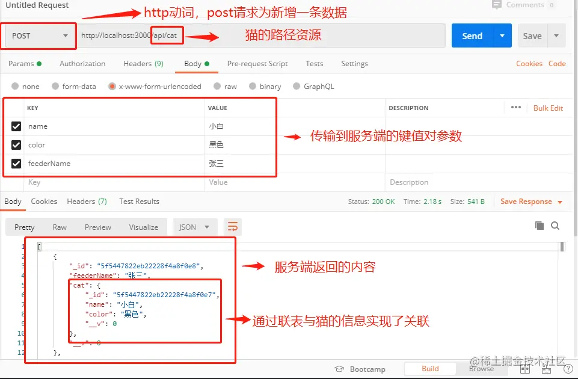Image resolution: width=578 pixels, height=379 pixels.
Task: Open the Comments icon at top right
Action: click(497, 5)
